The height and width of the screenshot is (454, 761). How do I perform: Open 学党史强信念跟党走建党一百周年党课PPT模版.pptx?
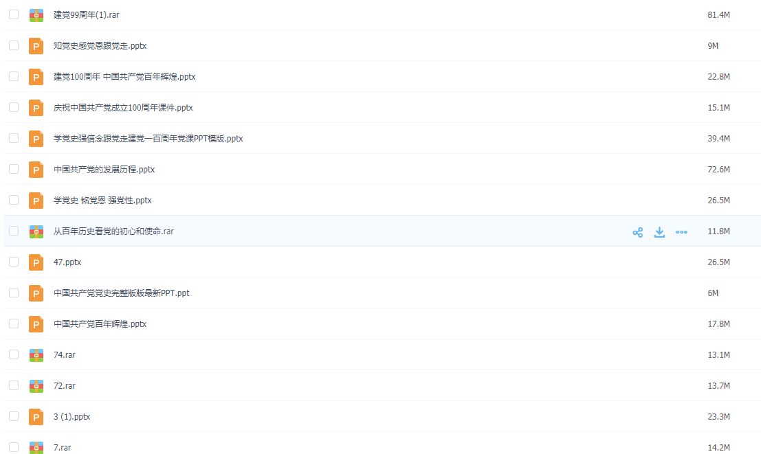click(x=148, y=139)
